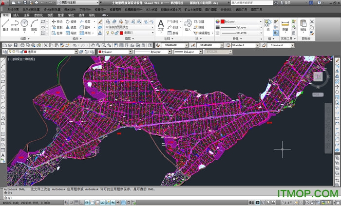Activate the Move (移动) modify tool
Screen dimensions: 341x206
[x=57, y=21]
